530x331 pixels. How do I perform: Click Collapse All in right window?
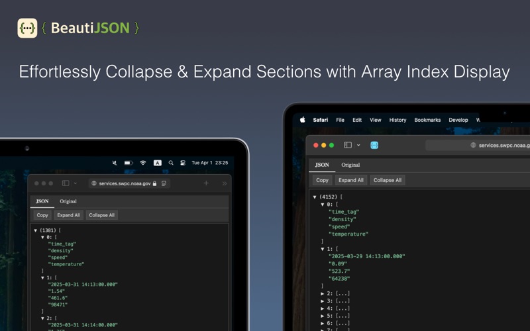pos(388,180)
